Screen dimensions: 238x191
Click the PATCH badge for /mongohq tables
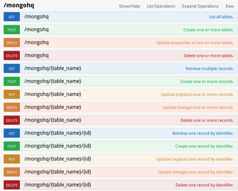[x=12, y=43]
